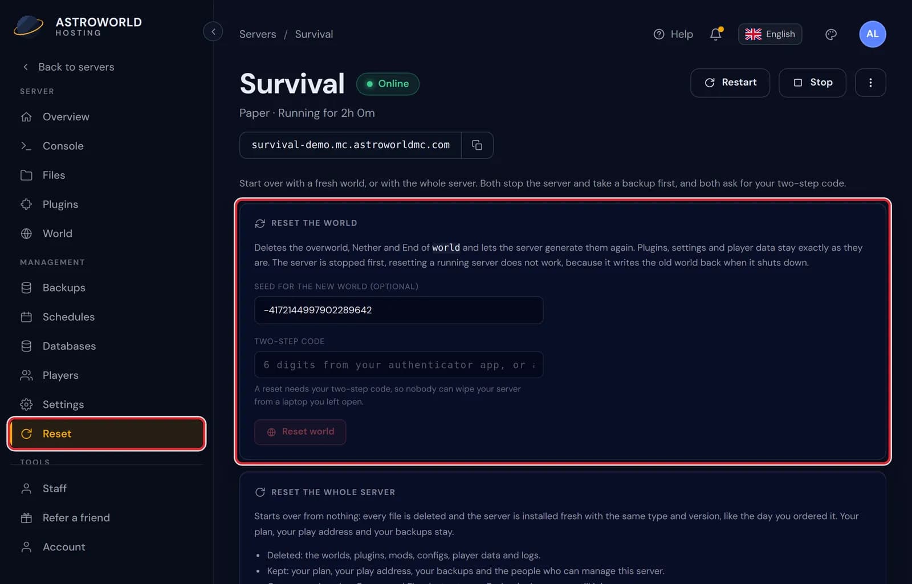The image size is (912, 584).
Task: Click the Console prompt icon
Action: pyautogui.click(x=26, y=146)
